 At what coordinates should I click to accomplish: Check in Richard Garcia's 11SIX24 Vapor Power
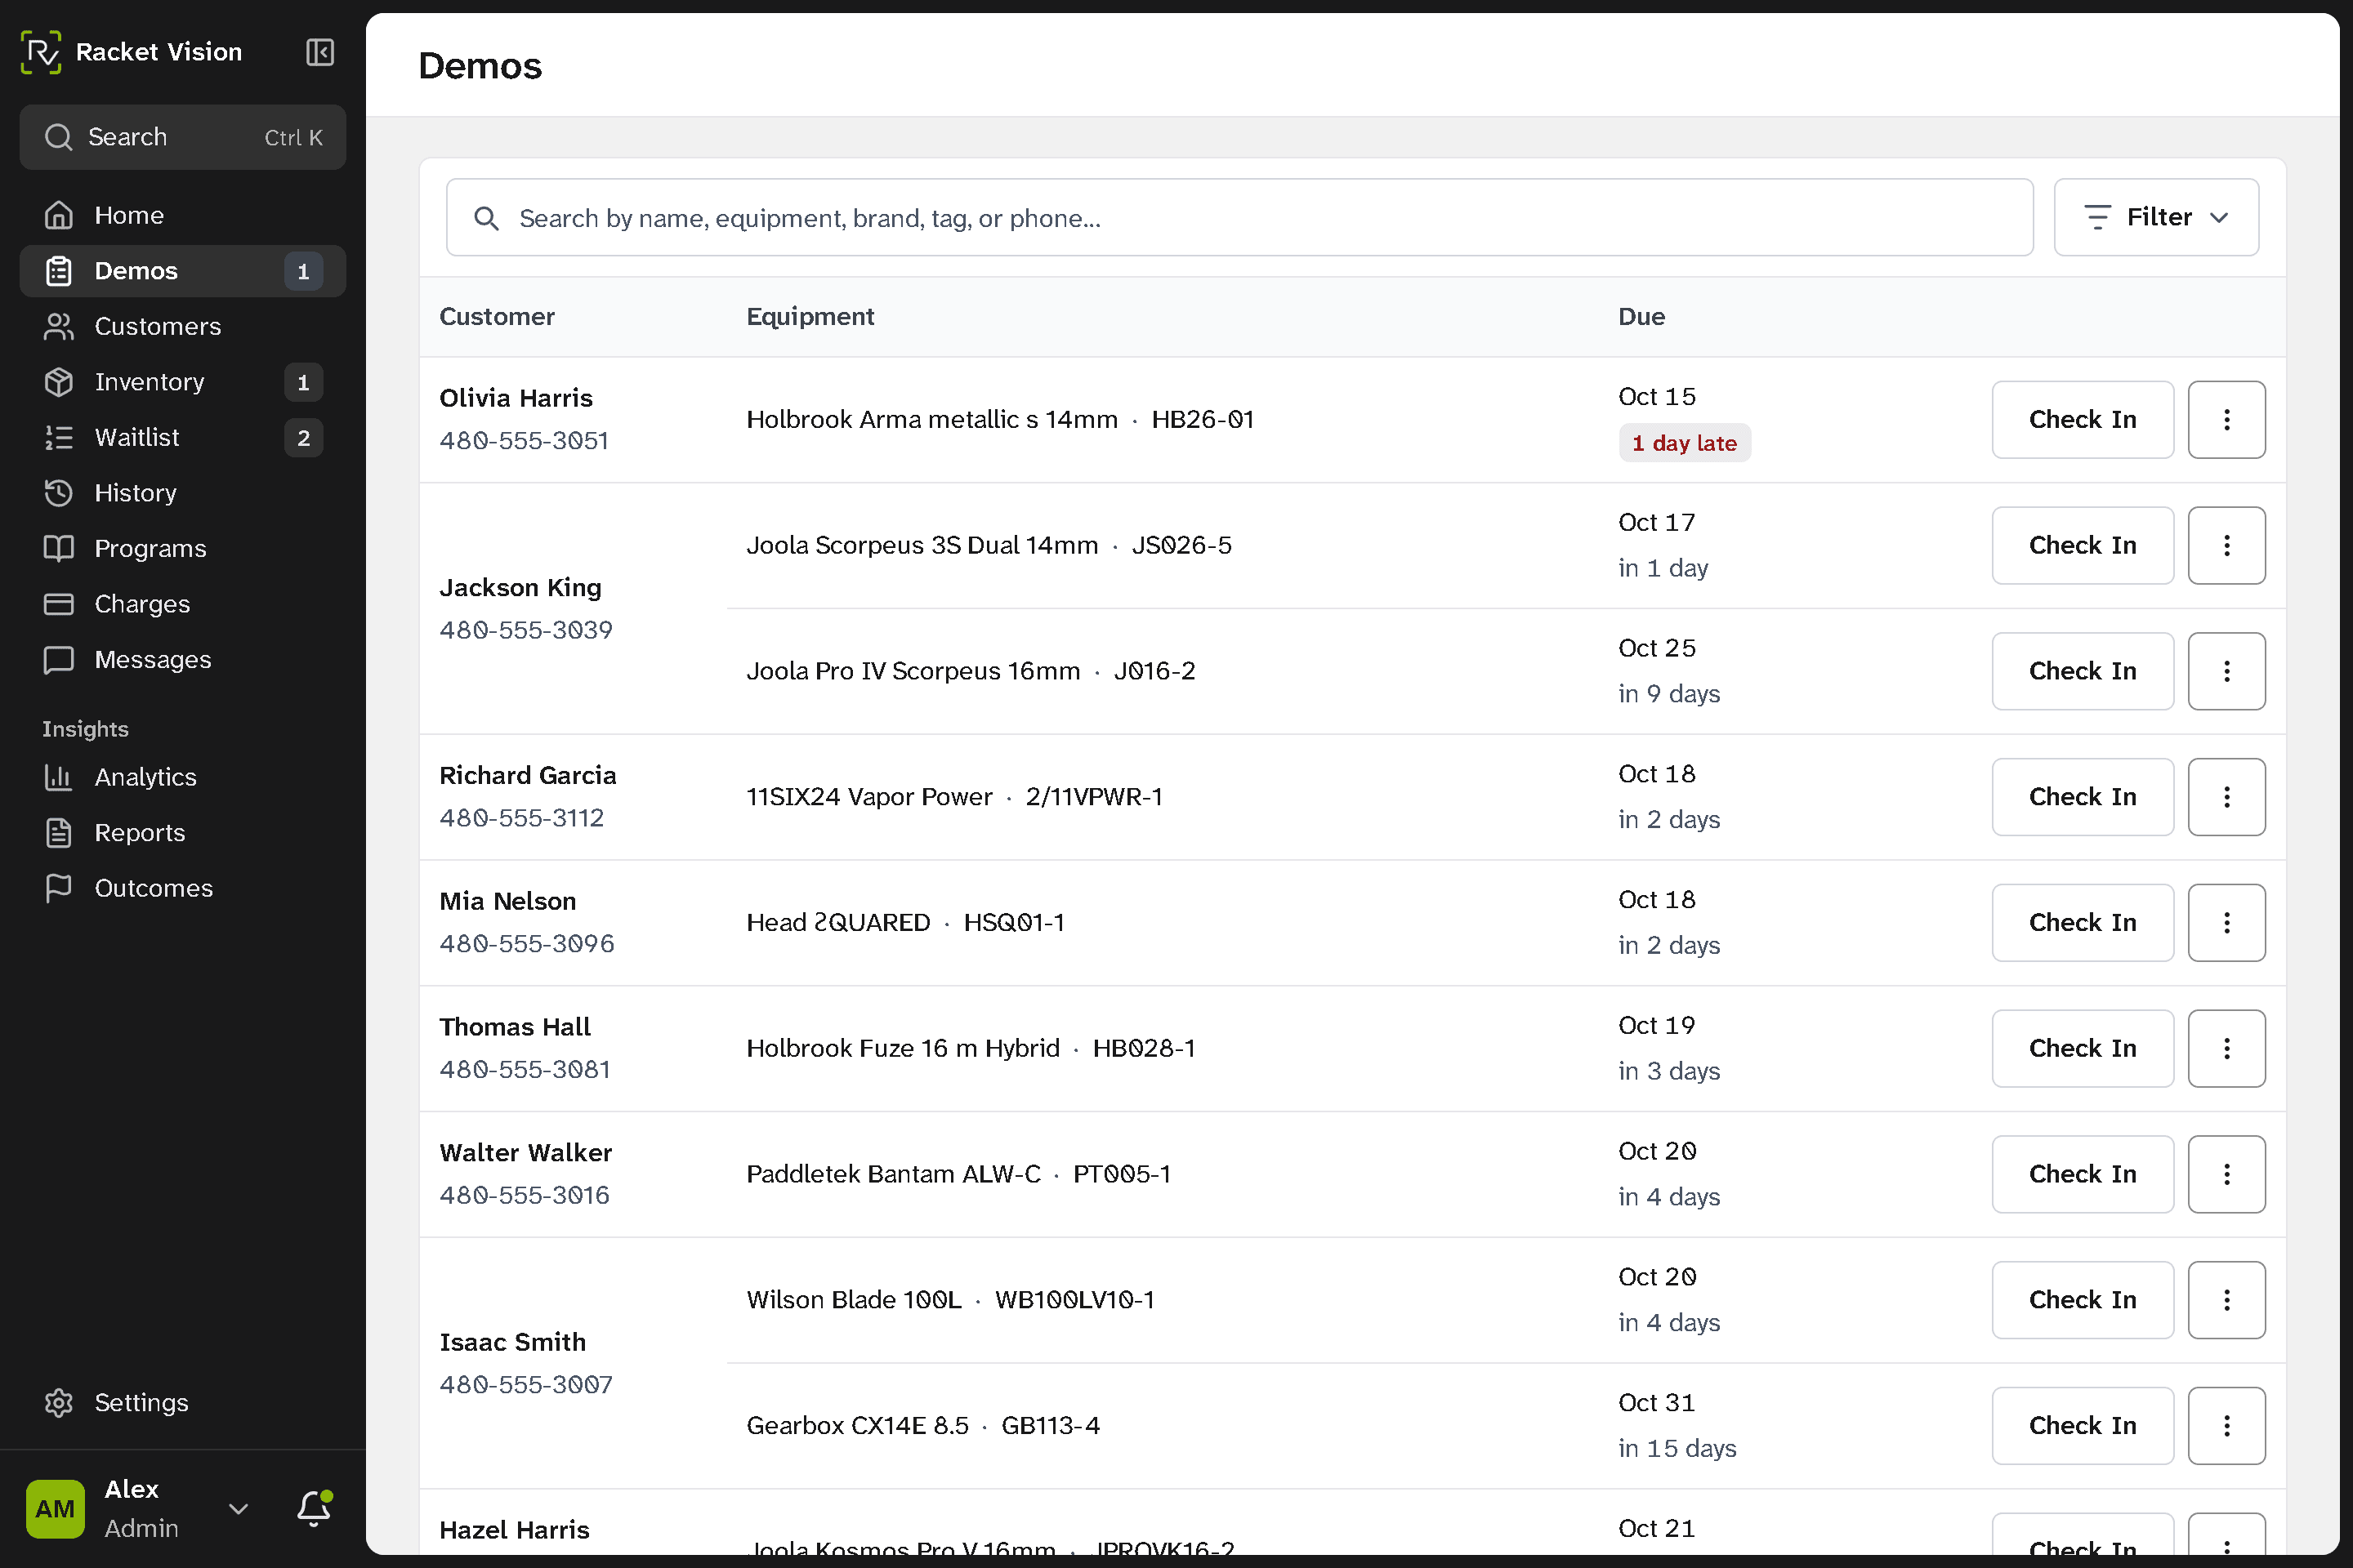pos(2082,797)
